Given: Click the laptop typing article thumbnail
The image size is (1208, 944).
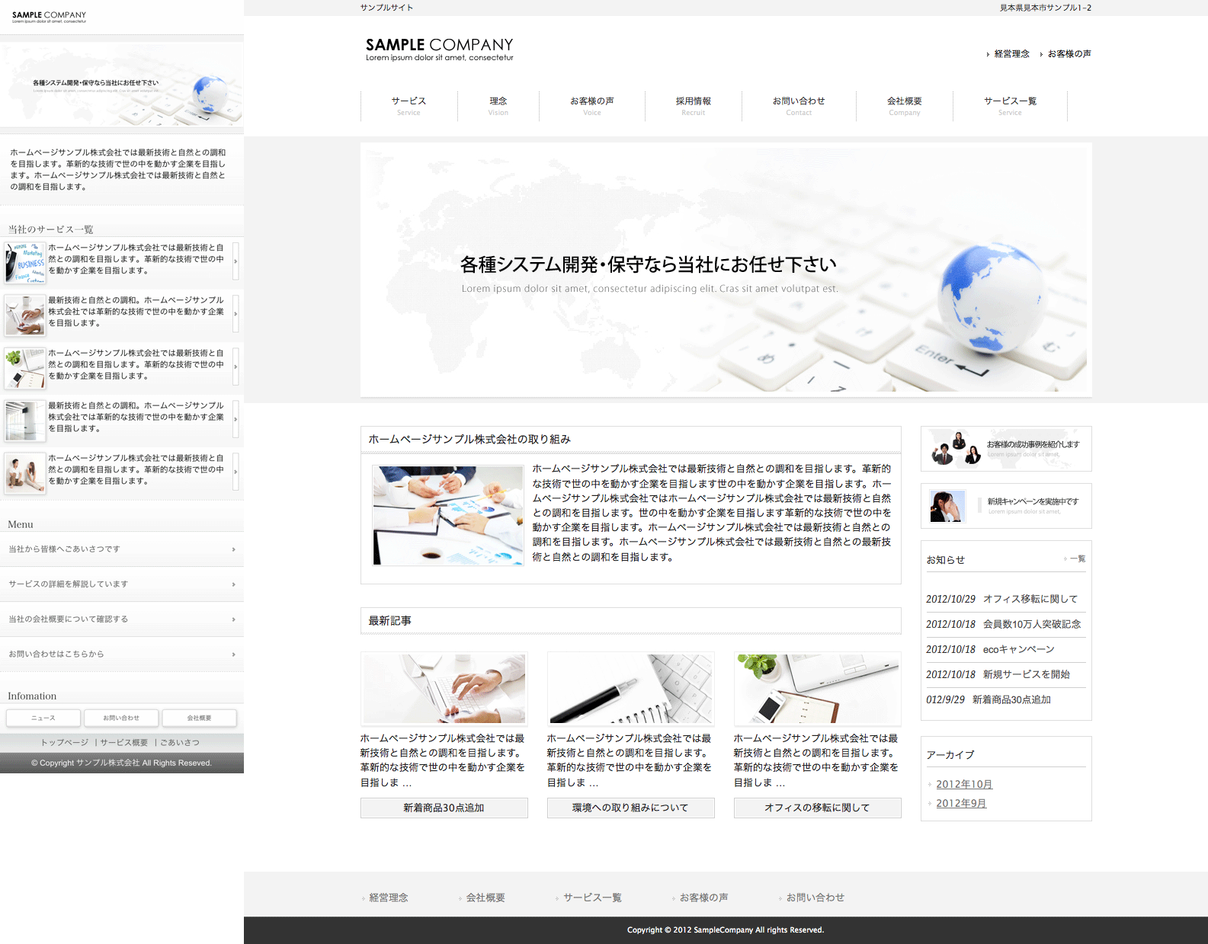Looking at the screenshot, I should click(x=444, y=688).
